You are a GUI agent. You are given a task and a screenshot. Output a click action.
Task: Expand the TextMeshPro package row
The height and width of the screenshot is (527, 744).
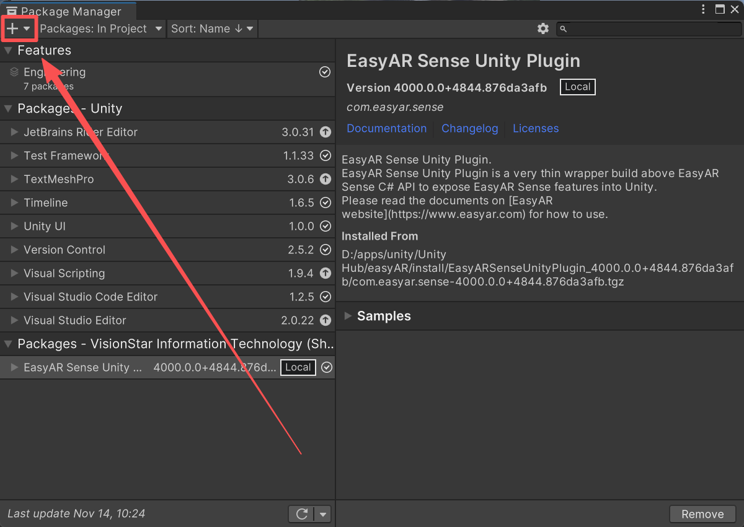click(x=14, y=179)
